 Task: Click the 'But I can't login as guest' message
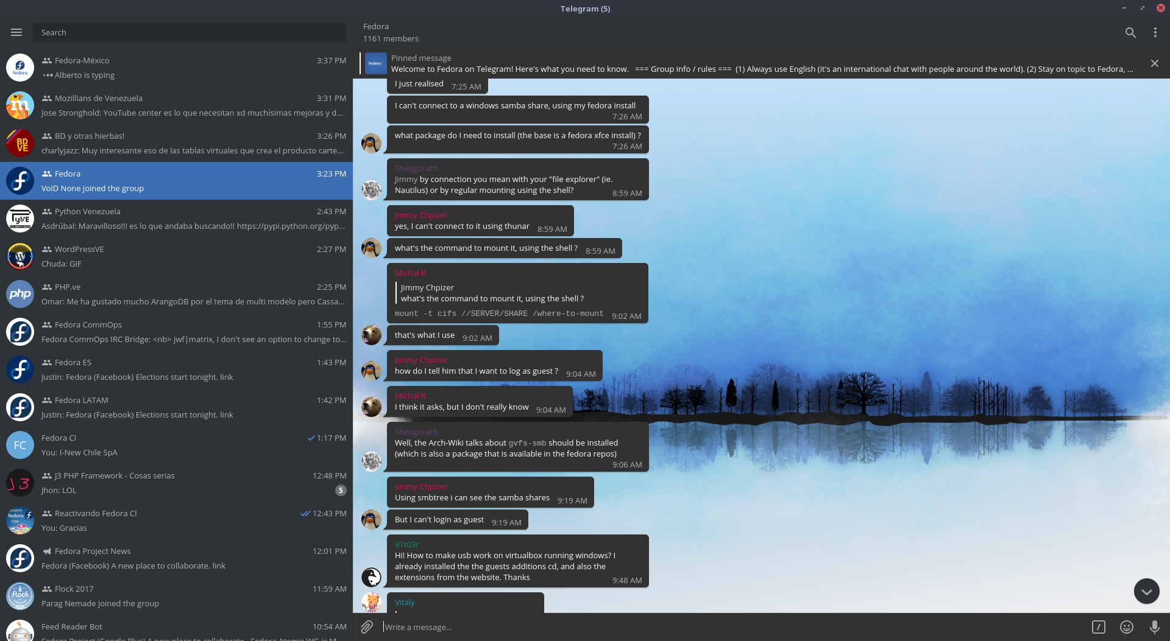(458, 520)
